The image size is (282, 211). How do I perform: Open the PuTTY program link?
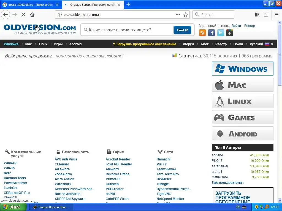click(x=162, y=164)
